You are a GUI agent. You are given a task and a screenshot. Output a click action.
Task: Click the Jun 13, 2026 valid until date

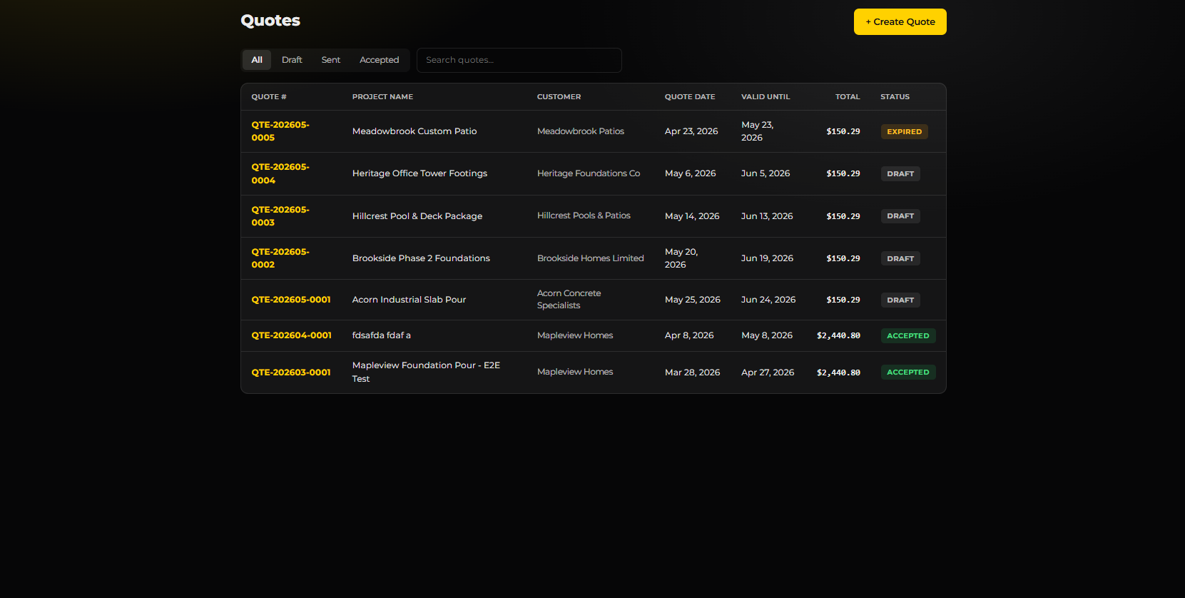767,216
